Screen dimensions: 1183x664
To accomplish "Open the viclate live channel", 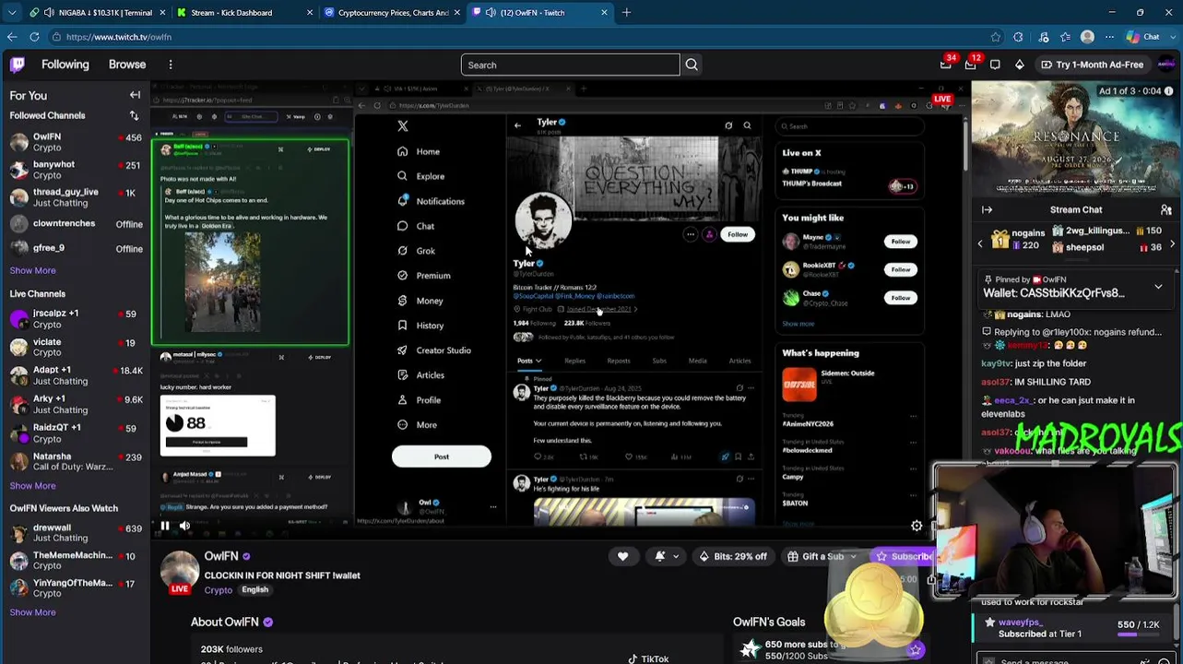I will (76, 348).
